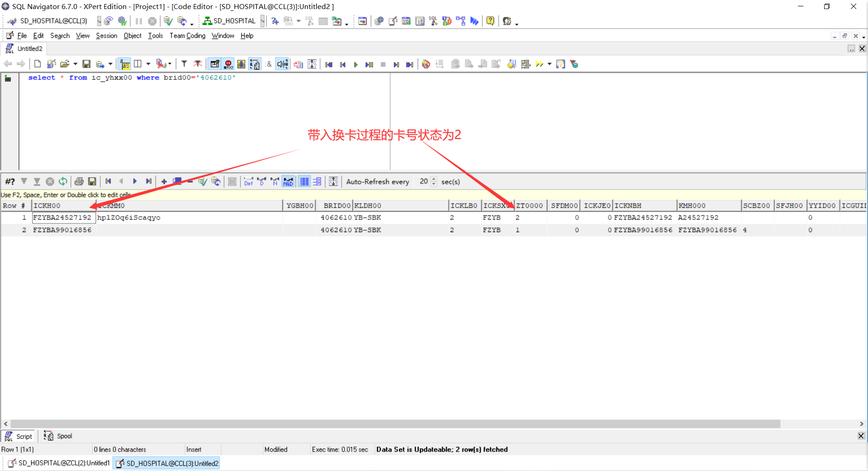Skip to the last statement in editor toolbar
This screenshot has height=471, width=868.
[x=410, y=65]
